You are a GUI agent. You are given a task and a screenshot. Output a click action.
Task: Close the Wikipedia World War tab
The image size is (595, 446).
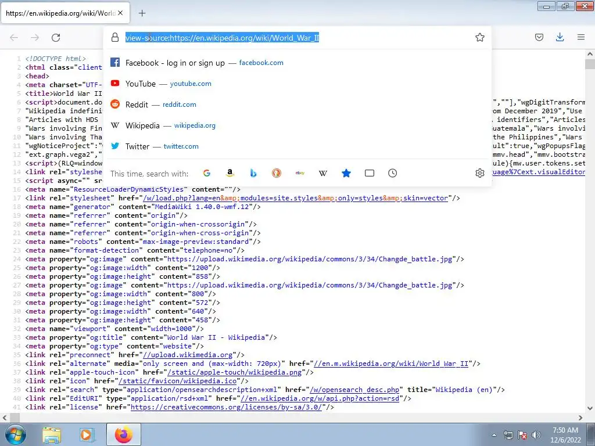[x=120, y=13]
